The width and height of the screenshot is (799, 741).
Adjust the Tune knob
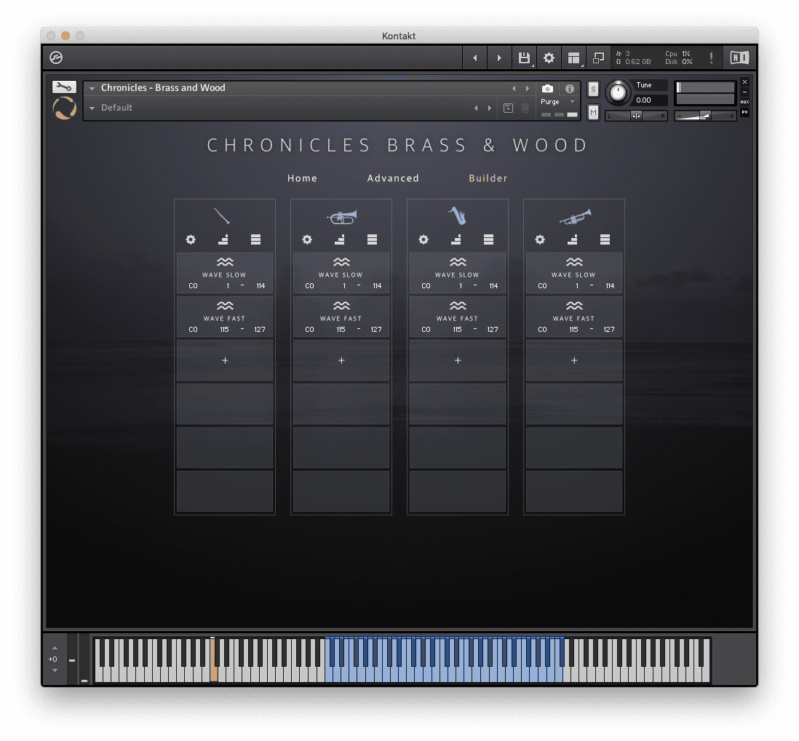coord(618,92)
